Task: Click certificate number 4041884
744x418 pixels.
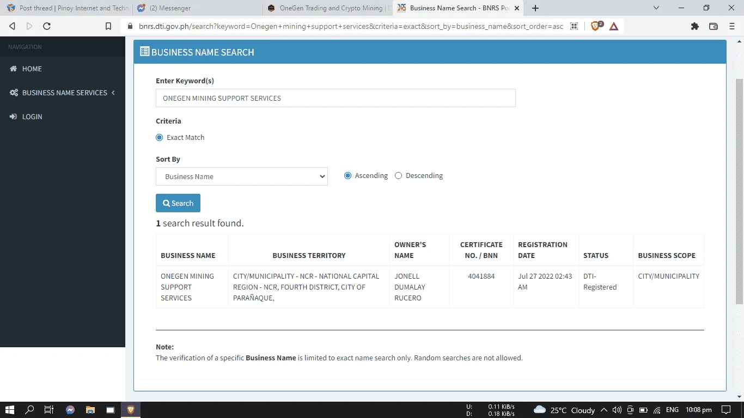Action: tap(481, 276)
